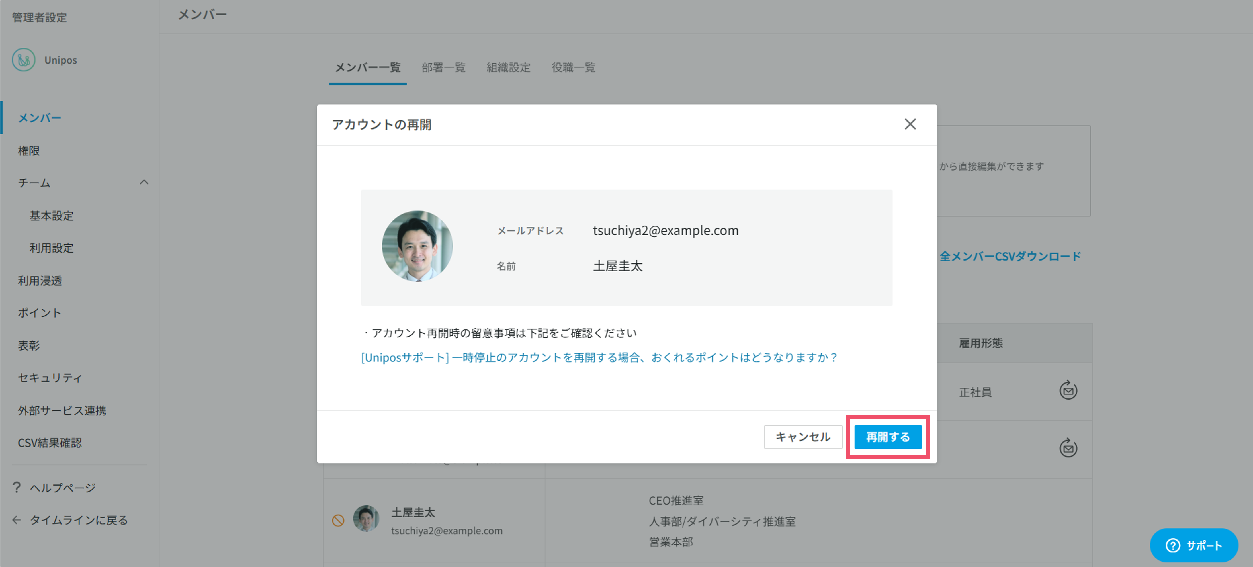Open 利用浸透 in the sidebar
The width and height of the screenshot is (1253, 567).
(40, 281)
